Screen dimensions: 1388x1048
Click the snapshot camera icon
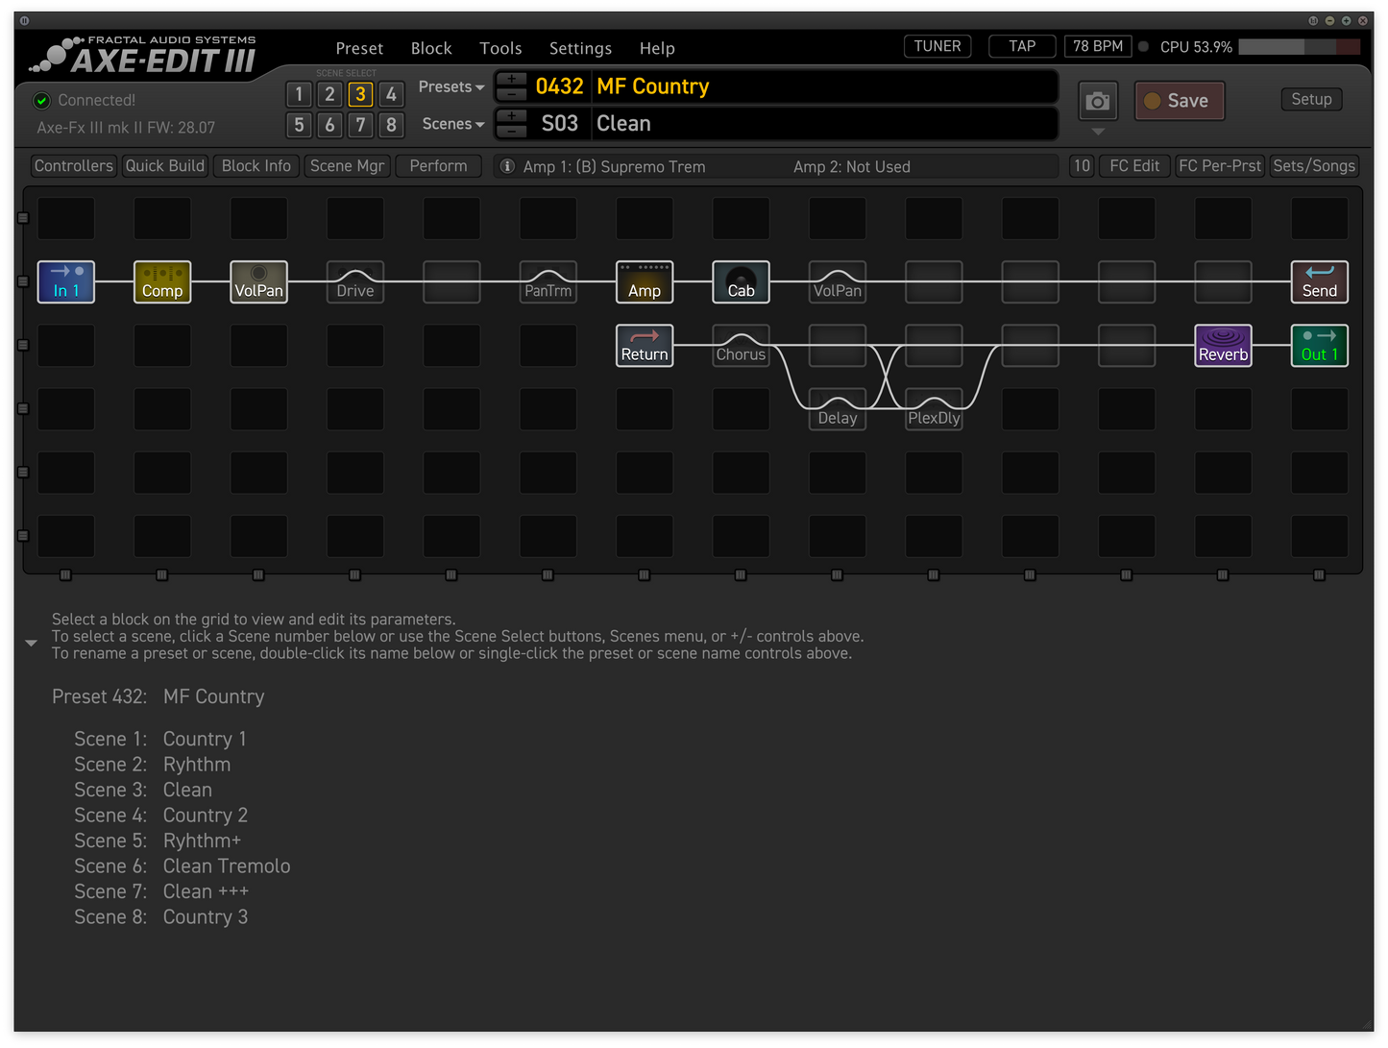(1097, 100)
